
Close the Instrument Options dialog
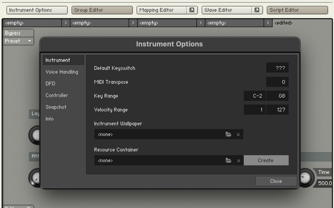click(276, 181)
